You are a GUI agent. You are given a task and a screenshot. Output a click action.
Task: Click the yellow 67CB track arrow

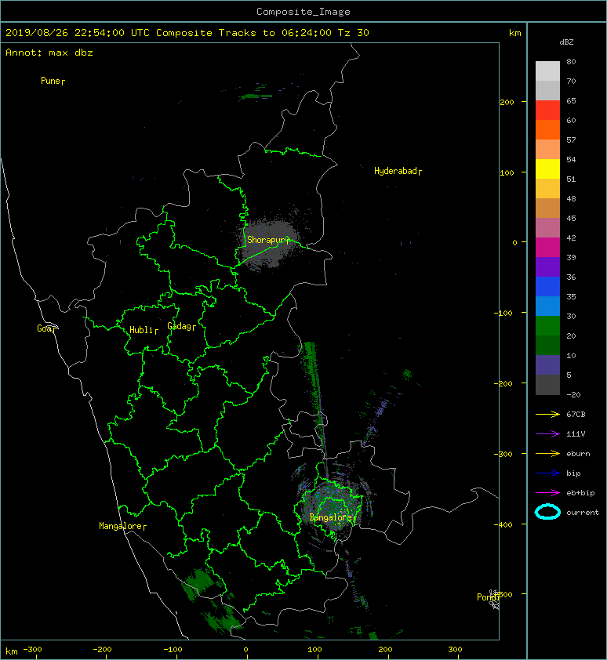click(x=547, y=414)
